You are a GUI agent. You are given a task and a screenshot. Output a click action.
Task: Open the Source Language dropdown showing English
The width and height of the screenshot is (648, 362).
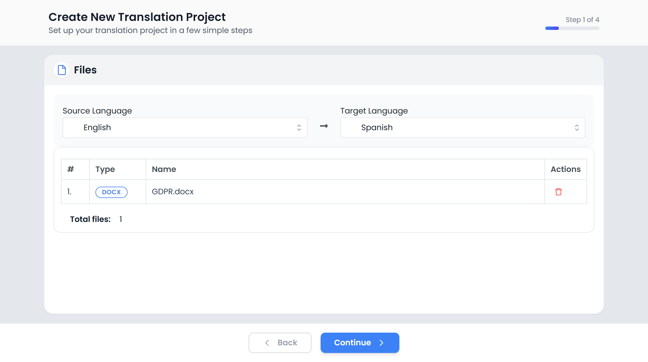coord(185,127)
